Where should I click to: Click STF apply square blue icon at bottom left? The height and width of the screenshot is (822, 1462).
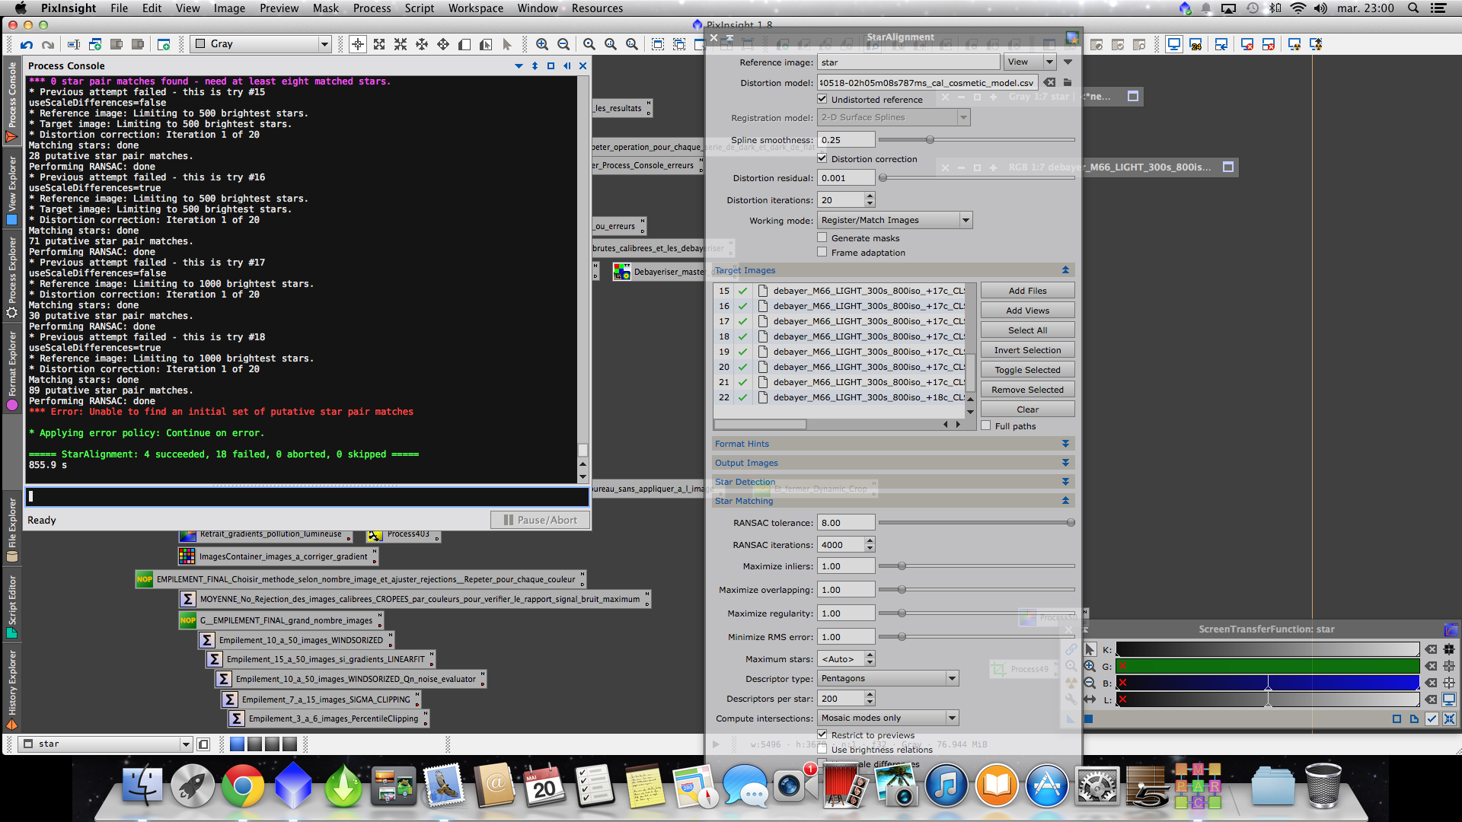click(1089, 718)
